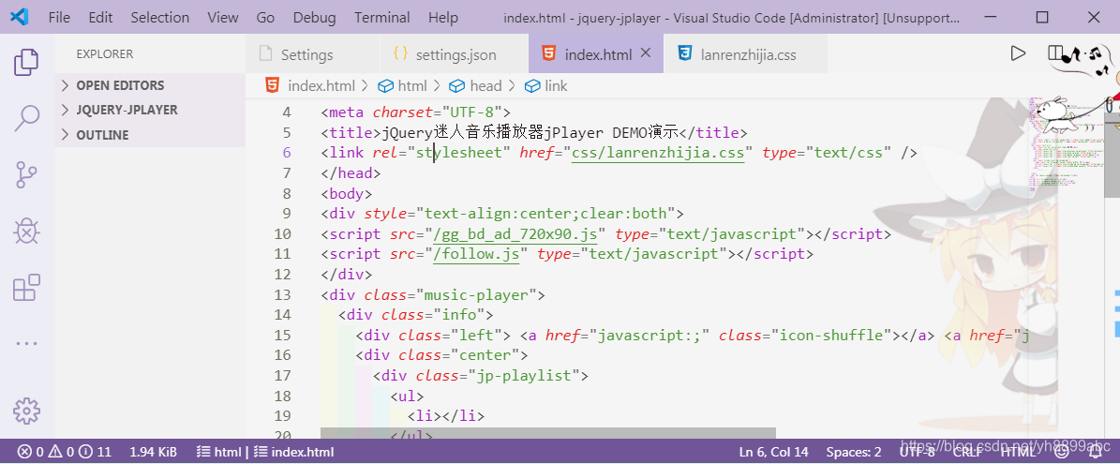Click the minimap code overview
The image size is (1120, 464).
(1067, 142)
